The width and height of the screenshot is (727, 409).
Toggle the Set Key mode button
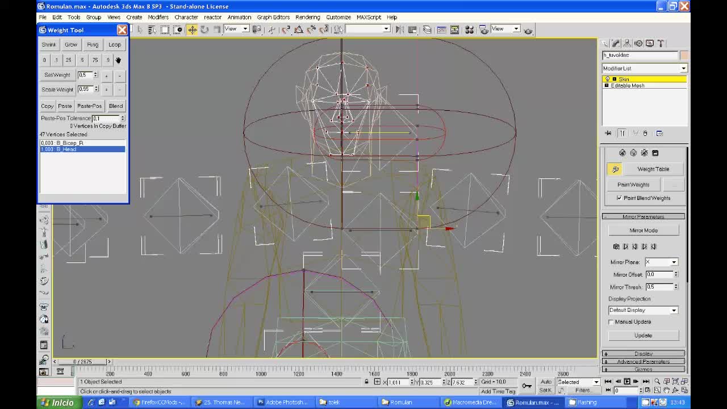pyautogui.click(x=546, y=390)
